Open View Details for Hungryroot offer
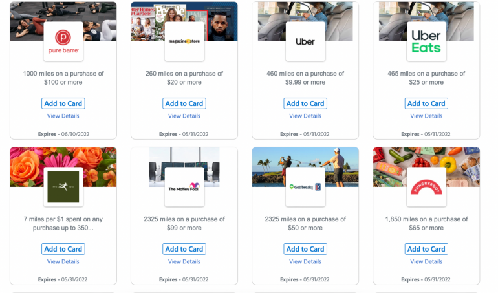 pos(426,262)
